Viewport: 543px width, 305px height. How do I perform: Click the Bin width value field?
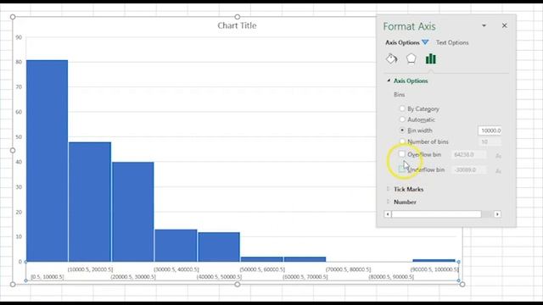(490, 130)
